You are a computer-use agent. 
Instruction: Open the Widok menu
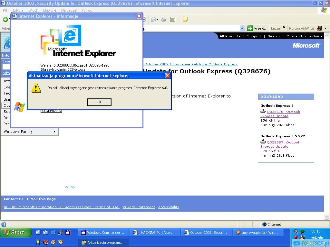(x=33, y=10)
